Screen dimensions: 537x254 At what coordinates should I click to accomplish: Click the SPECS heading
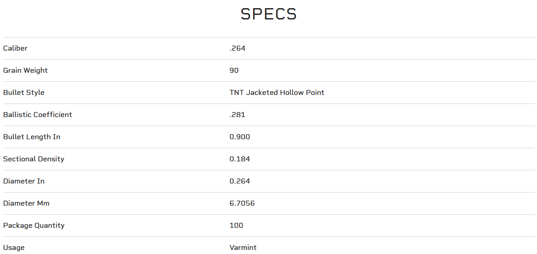click(268, 14)
